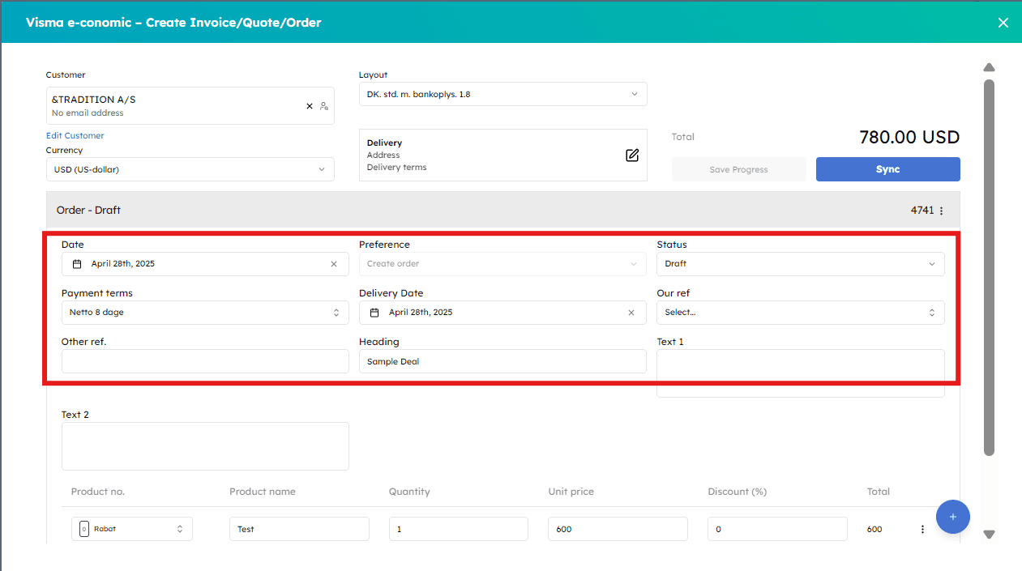Viewport: 1022px width, 571px height.
Task: Open the Test product row options menu
Action: coord(922,529)
